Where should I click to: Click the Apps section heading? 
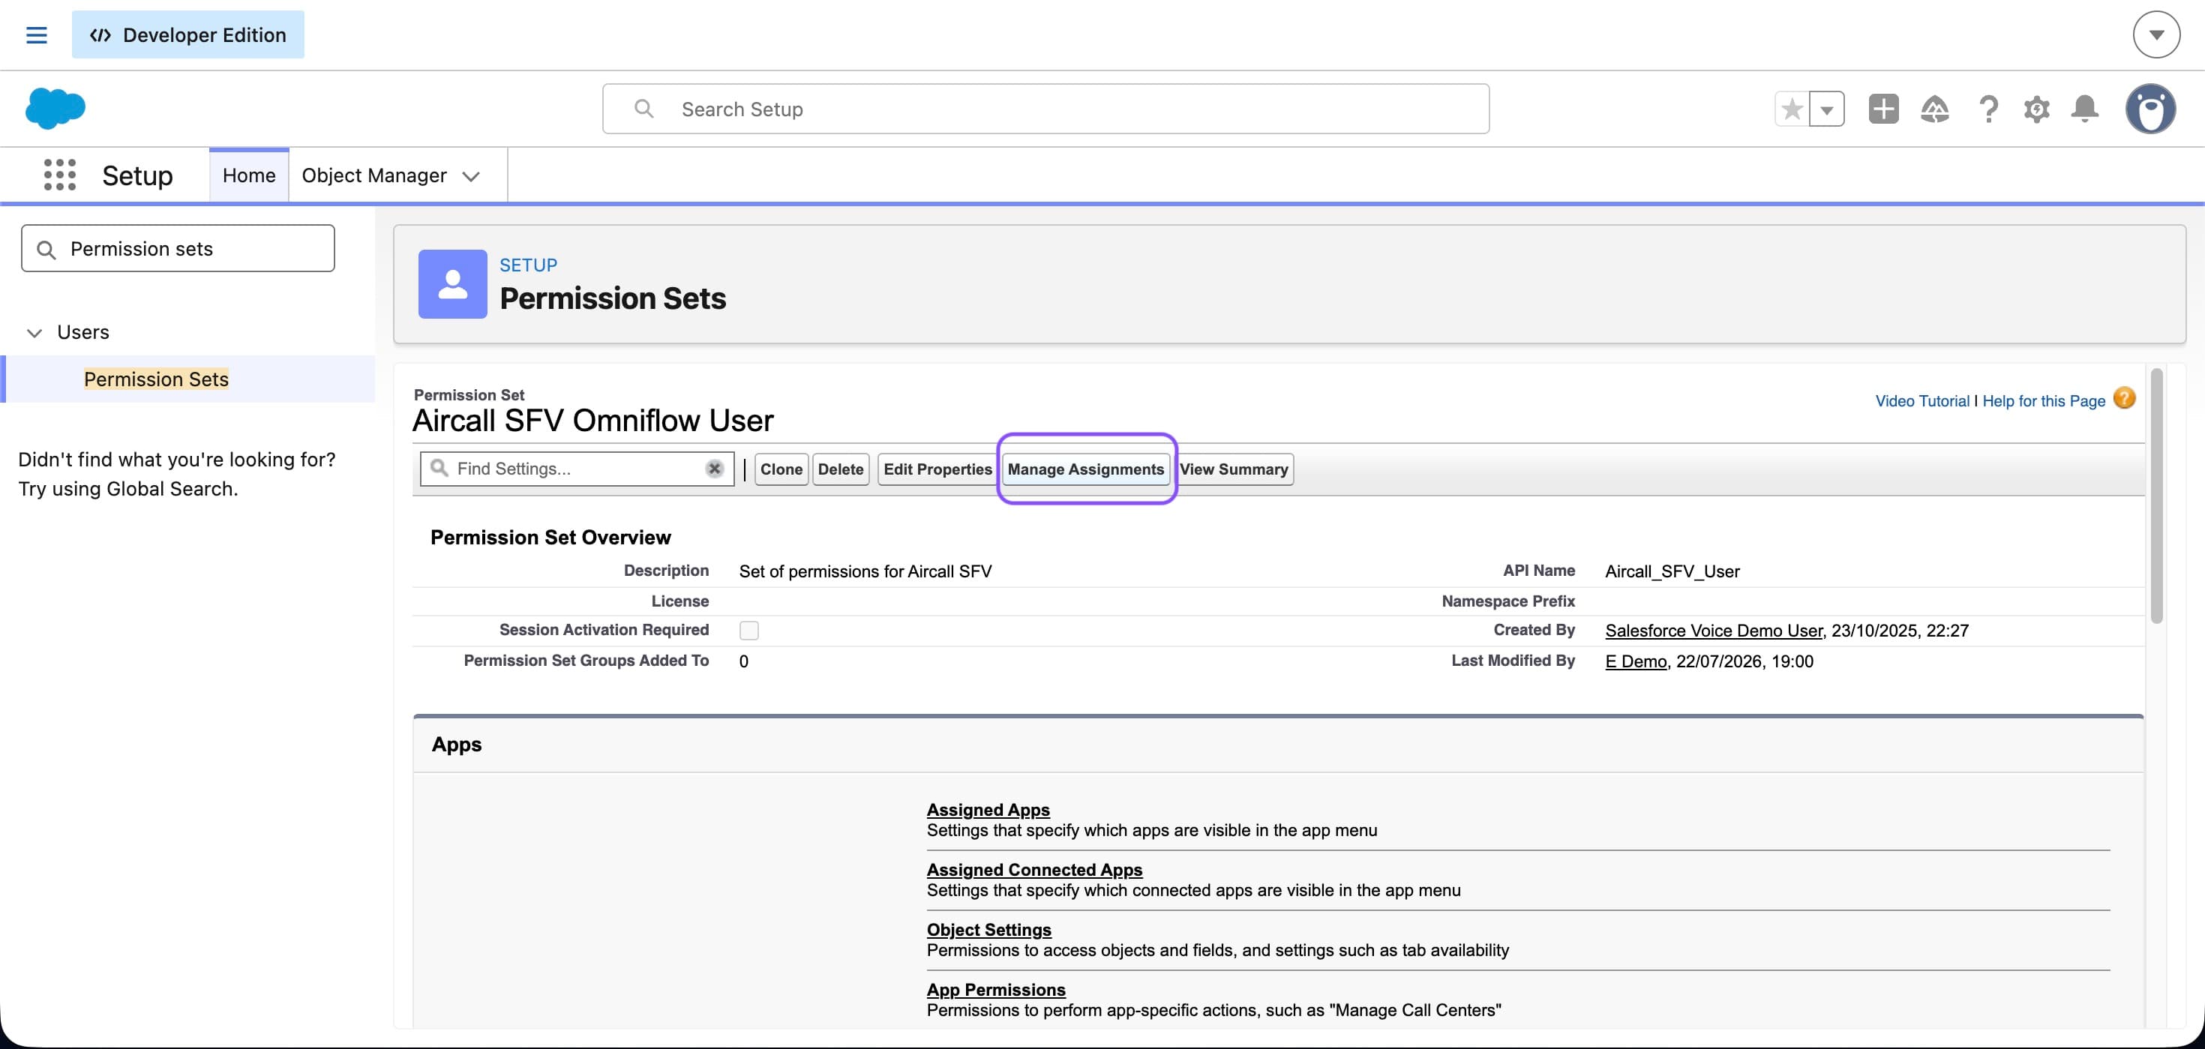[456, 745]
